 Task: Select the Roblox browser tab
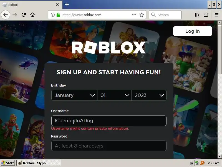(31, 5)
